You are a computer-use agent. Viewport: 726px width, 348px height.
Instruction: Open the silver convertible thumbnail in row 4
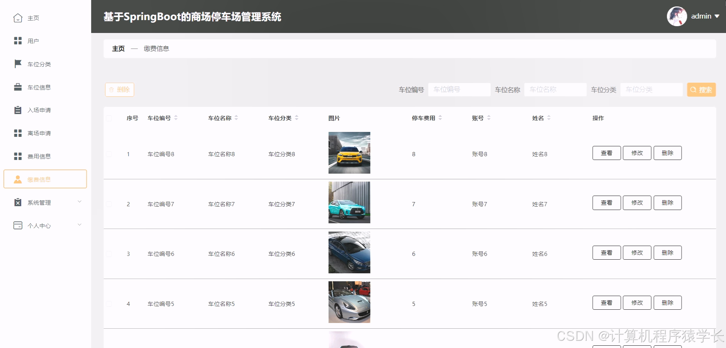[349, 302]
